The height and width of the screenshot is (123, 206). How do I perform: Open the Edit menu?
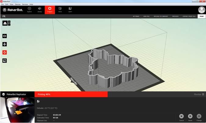coord(7,4)
